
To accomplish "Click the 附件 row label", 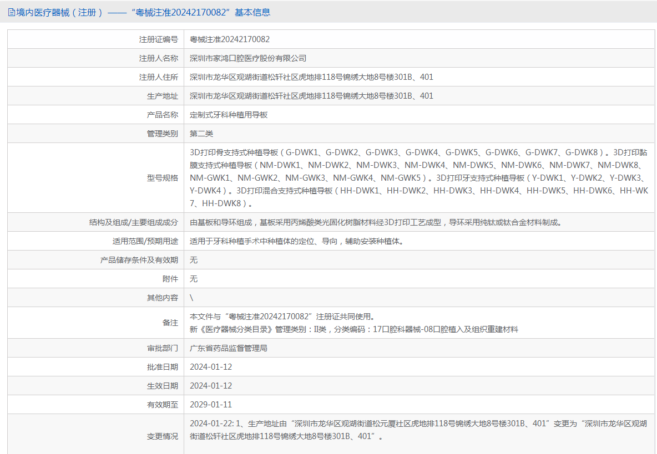I will coord(170,279).
